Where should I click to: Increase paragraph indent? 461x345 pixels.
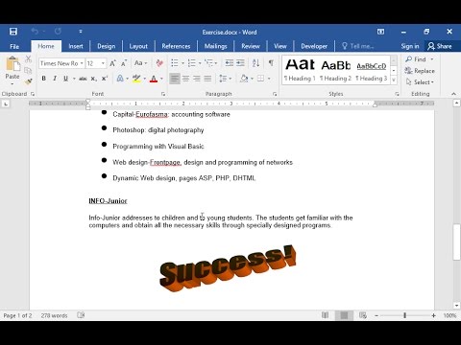240,63
